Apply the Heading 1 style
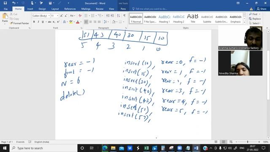 click(x=164, y=19)
